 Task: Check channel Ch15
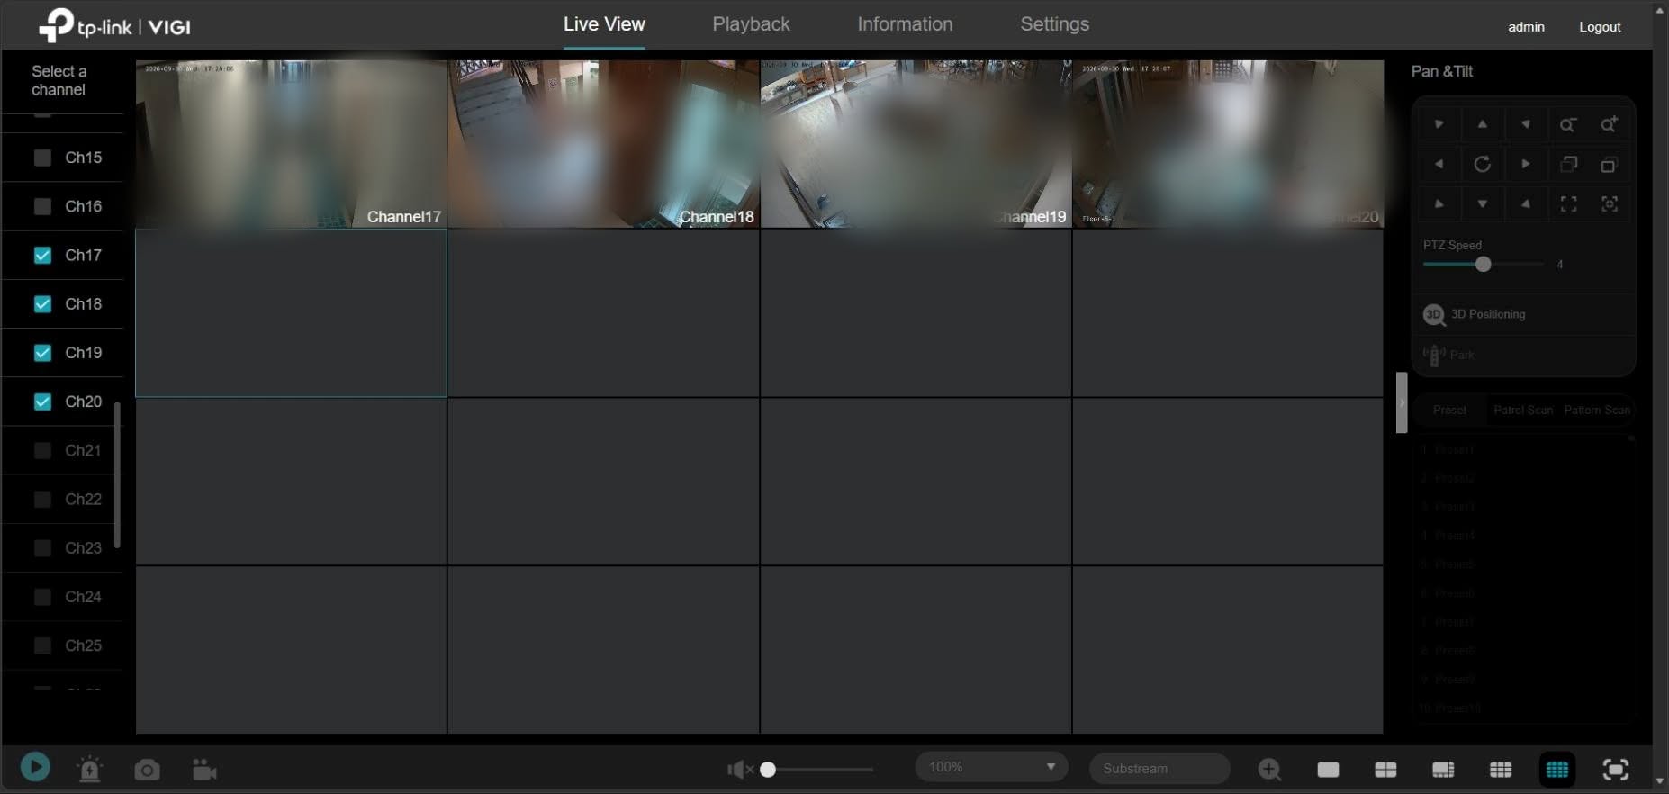[x=42, y=158]
